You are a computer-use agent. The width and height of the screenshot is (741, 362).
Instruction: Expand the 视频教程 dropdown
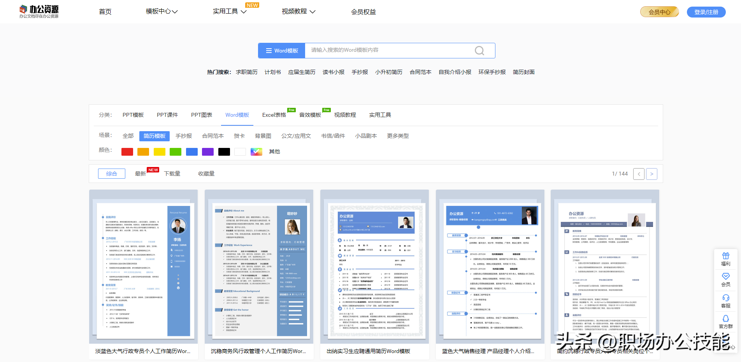298,11
